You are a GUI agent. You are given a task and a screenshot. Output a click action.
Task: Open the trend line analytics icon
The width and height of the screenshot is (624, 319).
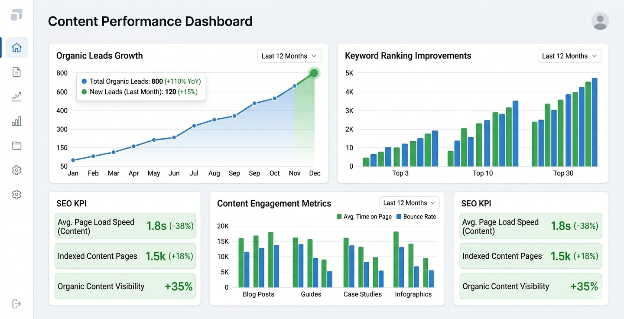pos(16,97)
